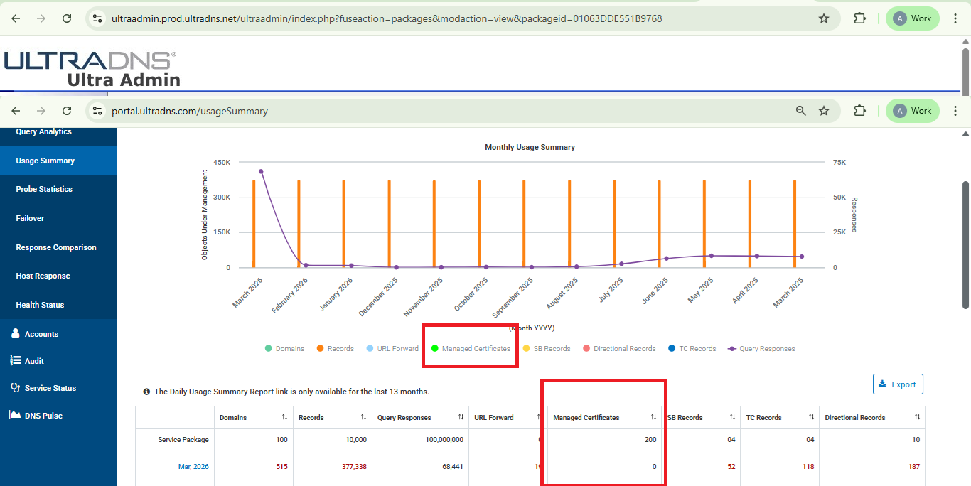Open extensions puzzle icon in Ultra Admin window
This screenshot has height=486, width=971.
[x=859, y=18]
